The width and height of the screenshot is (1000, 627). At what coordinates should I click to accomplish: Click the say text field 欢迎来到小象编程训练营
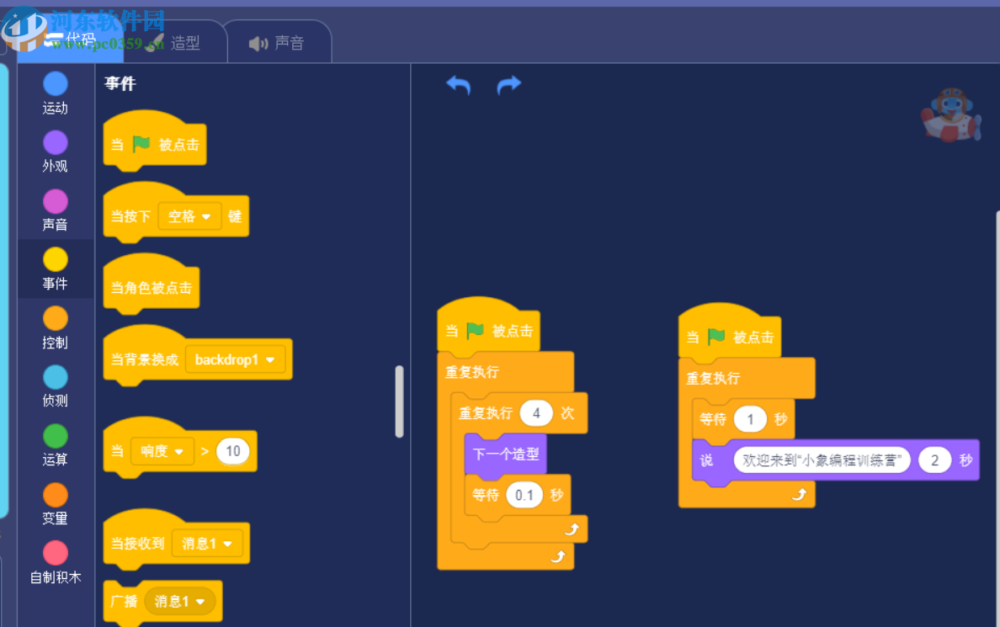point(822,460)
